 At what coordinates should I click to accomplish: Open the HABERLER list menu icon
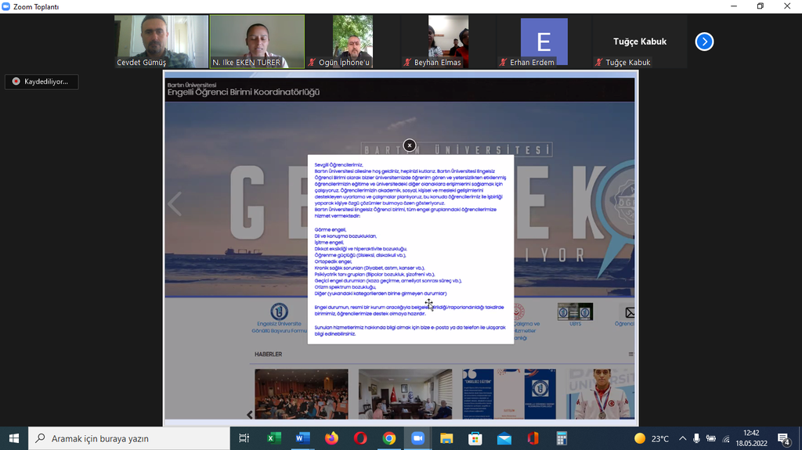[x=630, y=354]
